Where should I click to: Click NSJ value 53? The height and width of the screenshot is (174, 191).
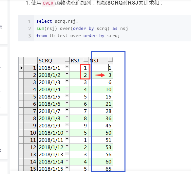[101, 147]
